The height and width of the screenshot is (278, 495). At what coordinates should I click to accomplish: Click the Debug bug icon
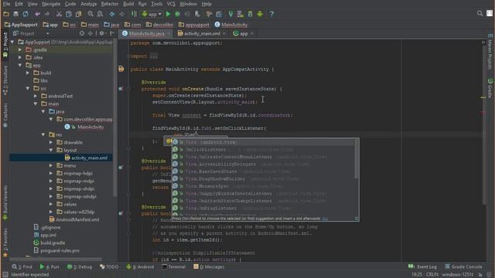(x=178, y=14)
